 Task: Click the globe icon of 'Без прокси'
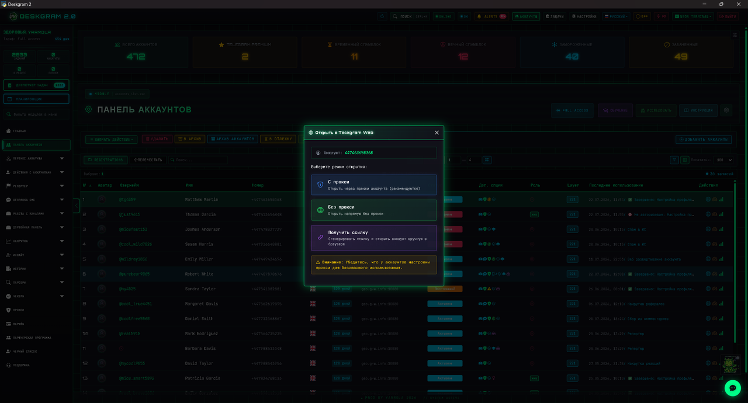[320, 210]
